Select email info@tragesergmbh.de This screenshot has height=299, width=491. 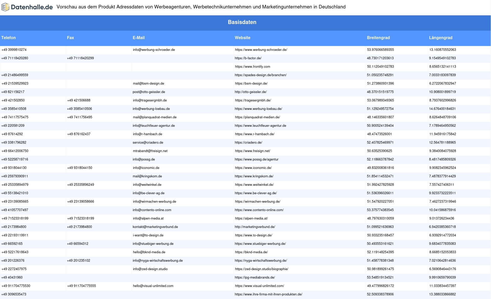[150, 100]
